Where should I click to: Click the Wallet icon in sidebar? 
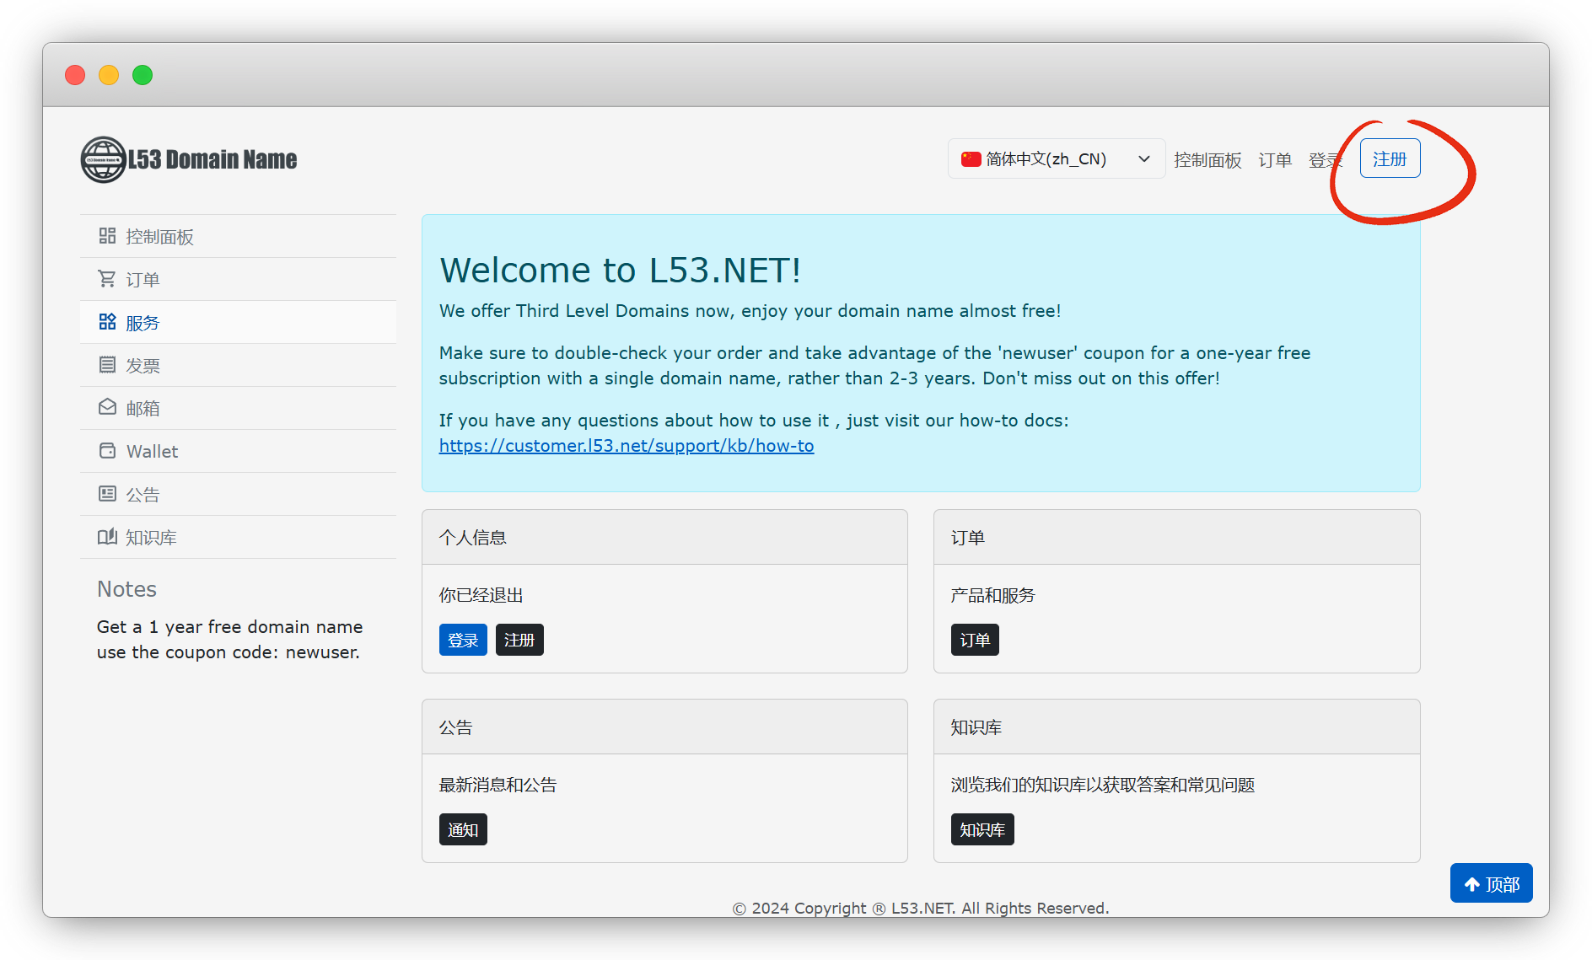pyautogui.click(x=107, y=451)
